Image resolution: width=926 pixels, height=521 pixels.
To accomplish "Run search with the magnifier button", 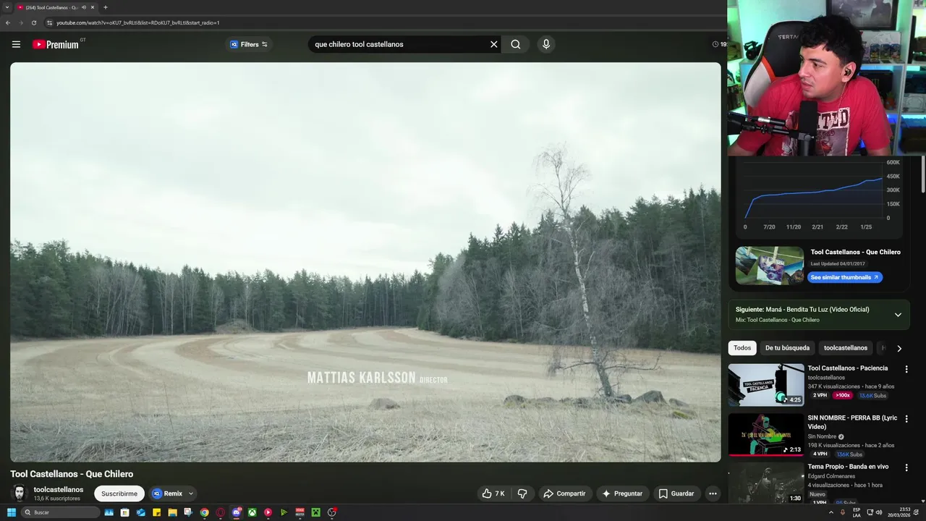I will pyautogui.click(x=515, y=44).
